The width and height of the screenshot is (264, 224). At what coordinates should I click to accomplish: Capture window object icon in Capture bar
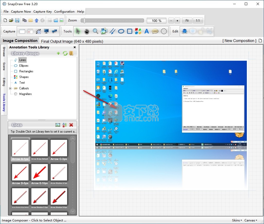30,31
